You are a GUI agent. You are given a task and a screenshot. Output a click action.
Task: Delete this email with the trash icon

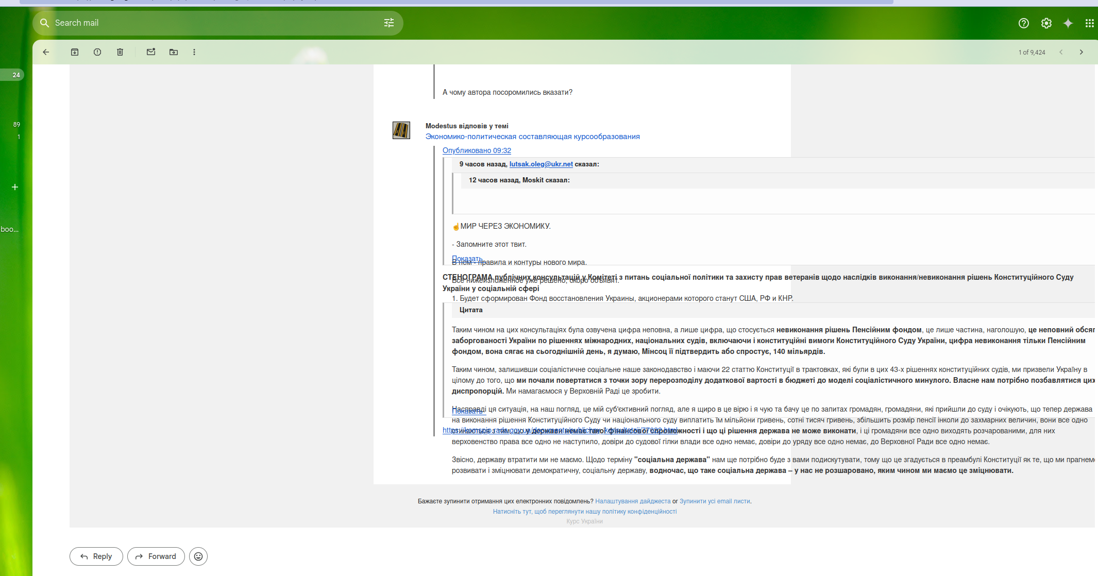point(120,52)
